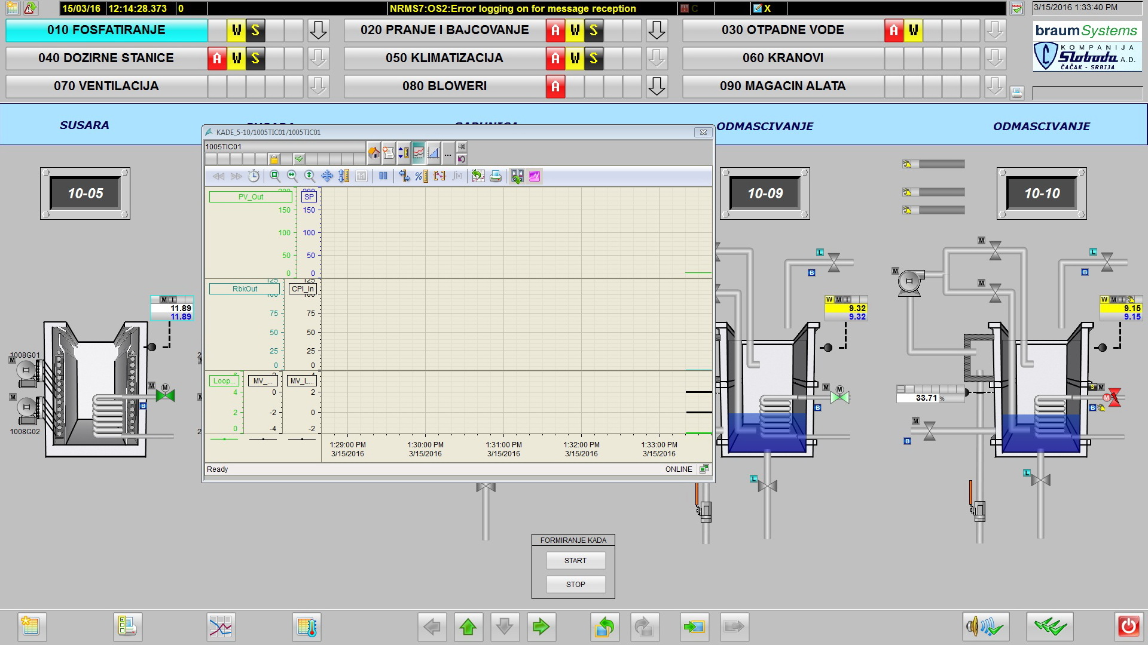This screenshot has height=645, width=1148.
Task: Click the percent scale ruler icon
Action: 422,176
